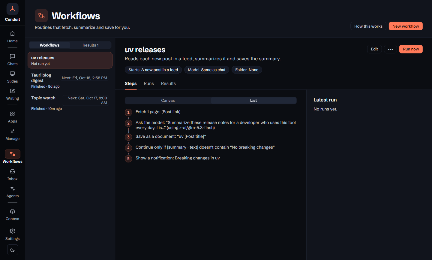Open the Slides section
Image resolution: width=432 pixels, height=260 pixels.
click(x=12, y=77)
